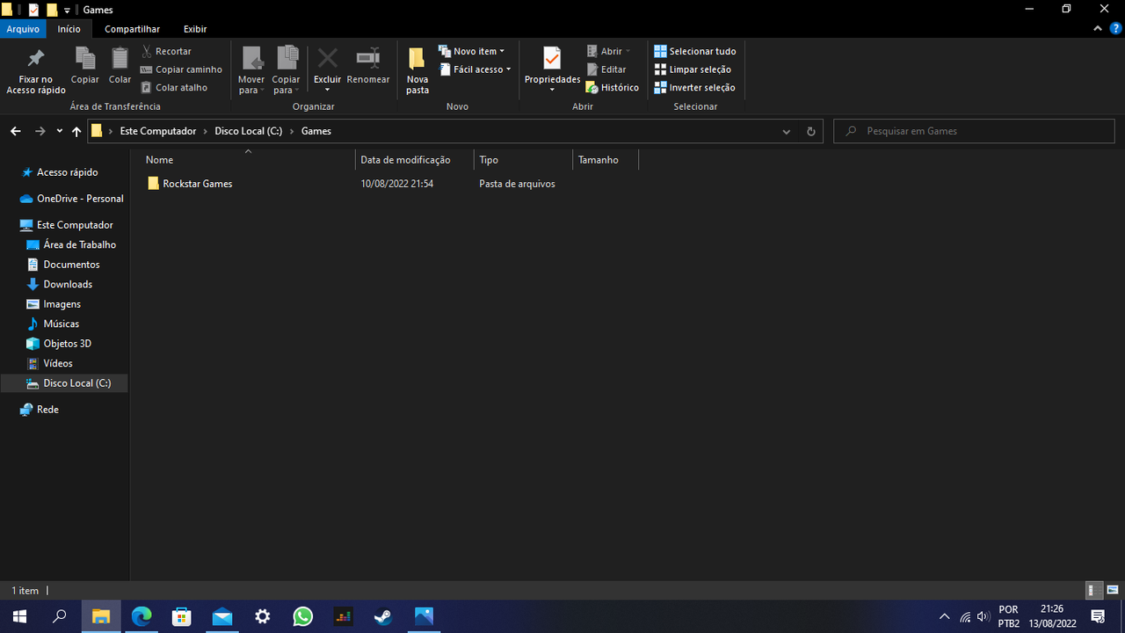The height and width of the screenshot is (633, 1125).
Task: Click the Pesquisar em Games search box
Action: [x=974, y=131]
